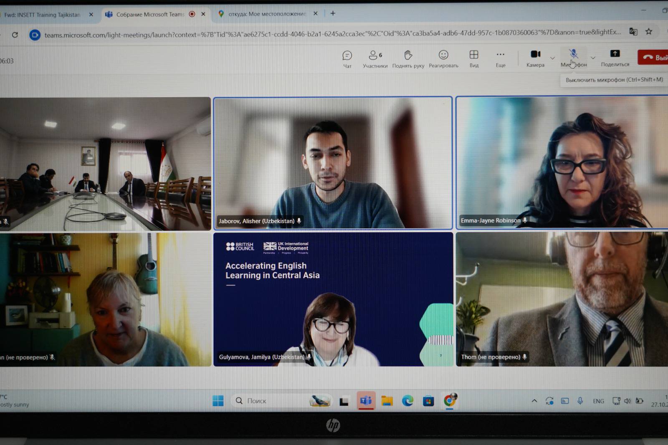Viewport: 668px width, 445px height.
Task: Bookmark this page with star icon
Action: pos(648,32)
